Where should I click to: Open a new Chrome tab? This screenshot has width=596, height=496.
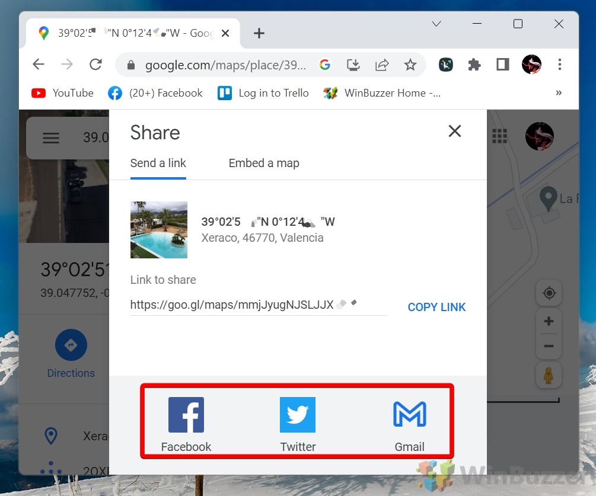[x=259, y=33]
